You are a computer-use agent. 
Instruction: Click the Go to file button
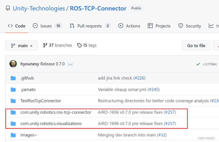point(196,45)
